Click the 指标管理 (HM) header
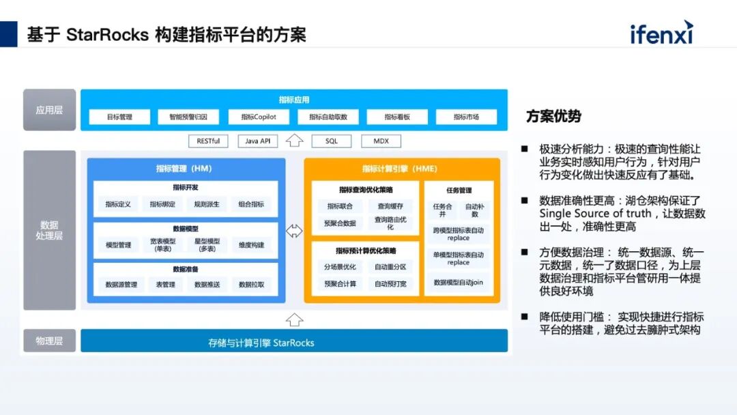The image size is (737, 415). point(184,169)
